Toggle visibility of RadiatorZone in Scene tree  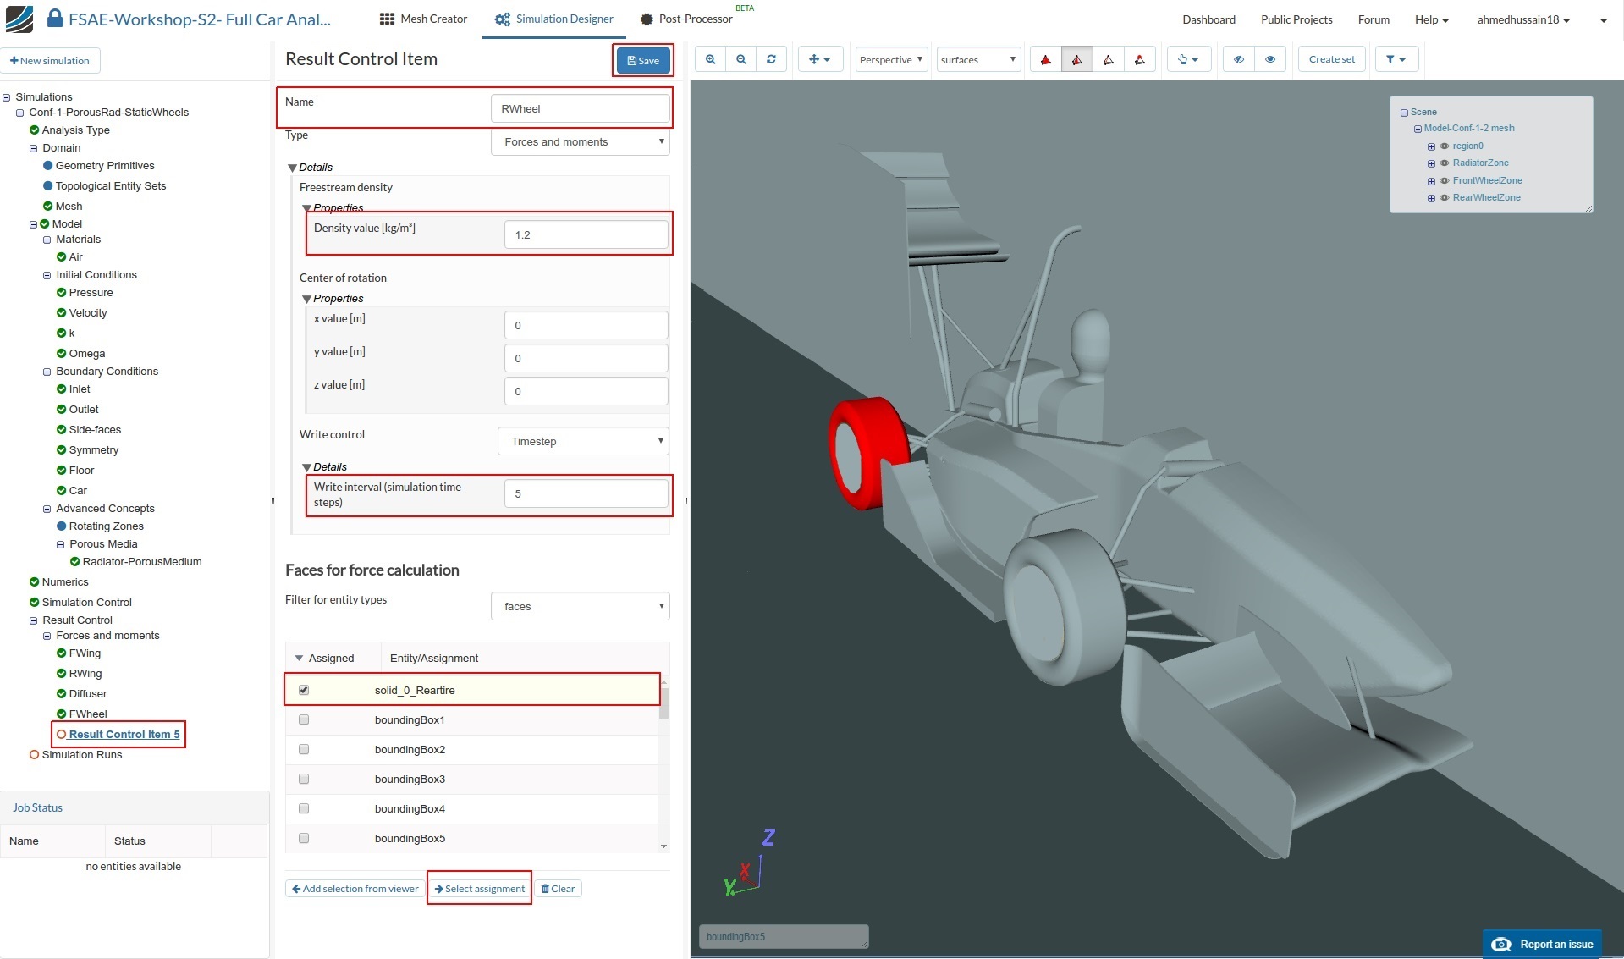coord(1445,163)
